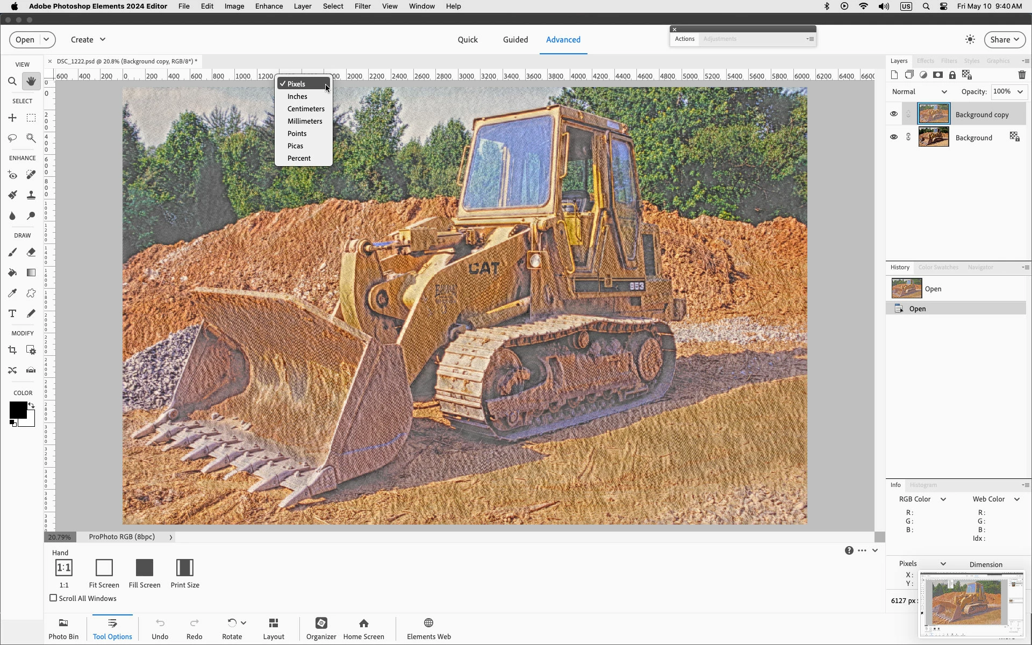
Task: Select the Crop tool
Action: tap(12, 350)
